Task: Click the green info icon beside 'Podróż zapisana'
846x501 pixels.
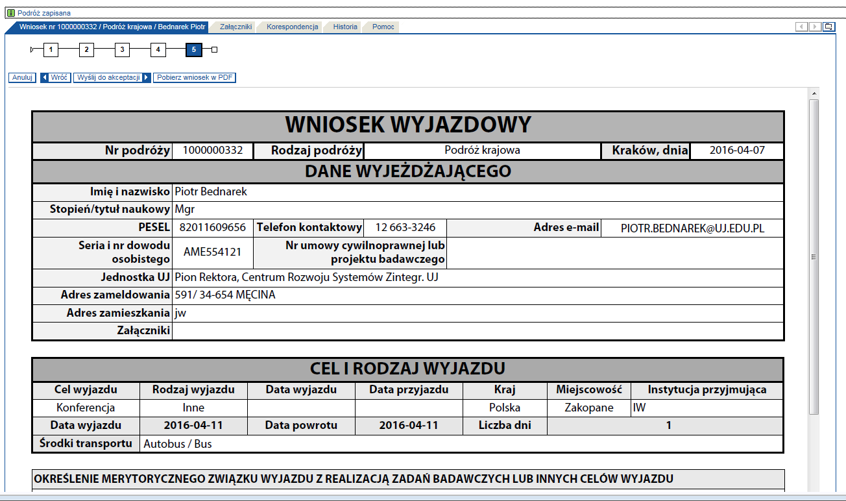Action: pyautogui.click(x=11, y=13)
